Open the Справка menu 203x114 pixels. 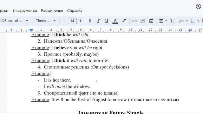coord(75,10)
